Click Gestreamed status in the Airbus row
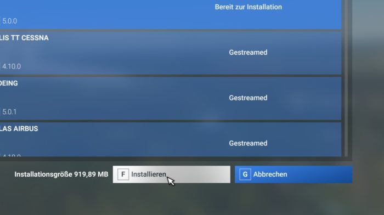Screen dimensions: 384x215 [248, 143]
